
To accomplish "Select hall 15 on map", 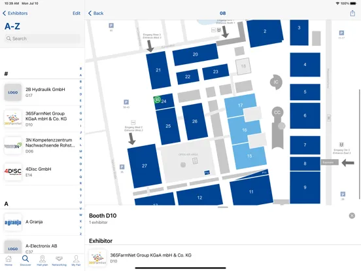I will (250, 156).
